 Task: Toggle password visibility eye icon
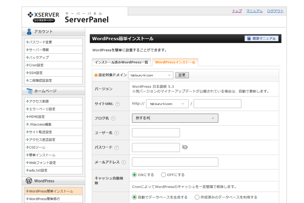pyautogui.click(x=185, y=147)
